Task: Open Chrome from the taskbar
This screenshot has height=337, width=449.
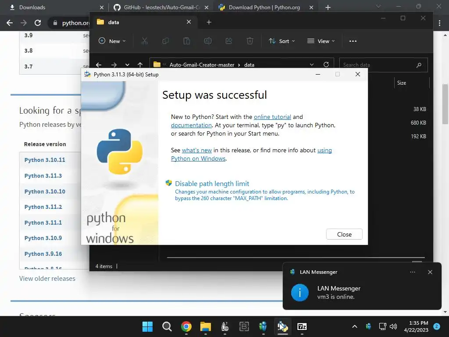Action: pyautogui.click(x=186, y=326)
